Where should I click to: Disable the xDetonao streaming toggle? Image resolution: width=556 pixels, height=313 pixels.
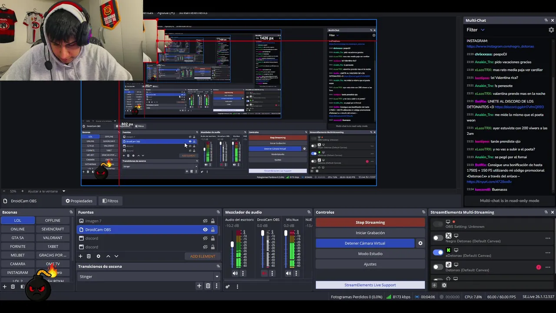click(x=438, y=252)
